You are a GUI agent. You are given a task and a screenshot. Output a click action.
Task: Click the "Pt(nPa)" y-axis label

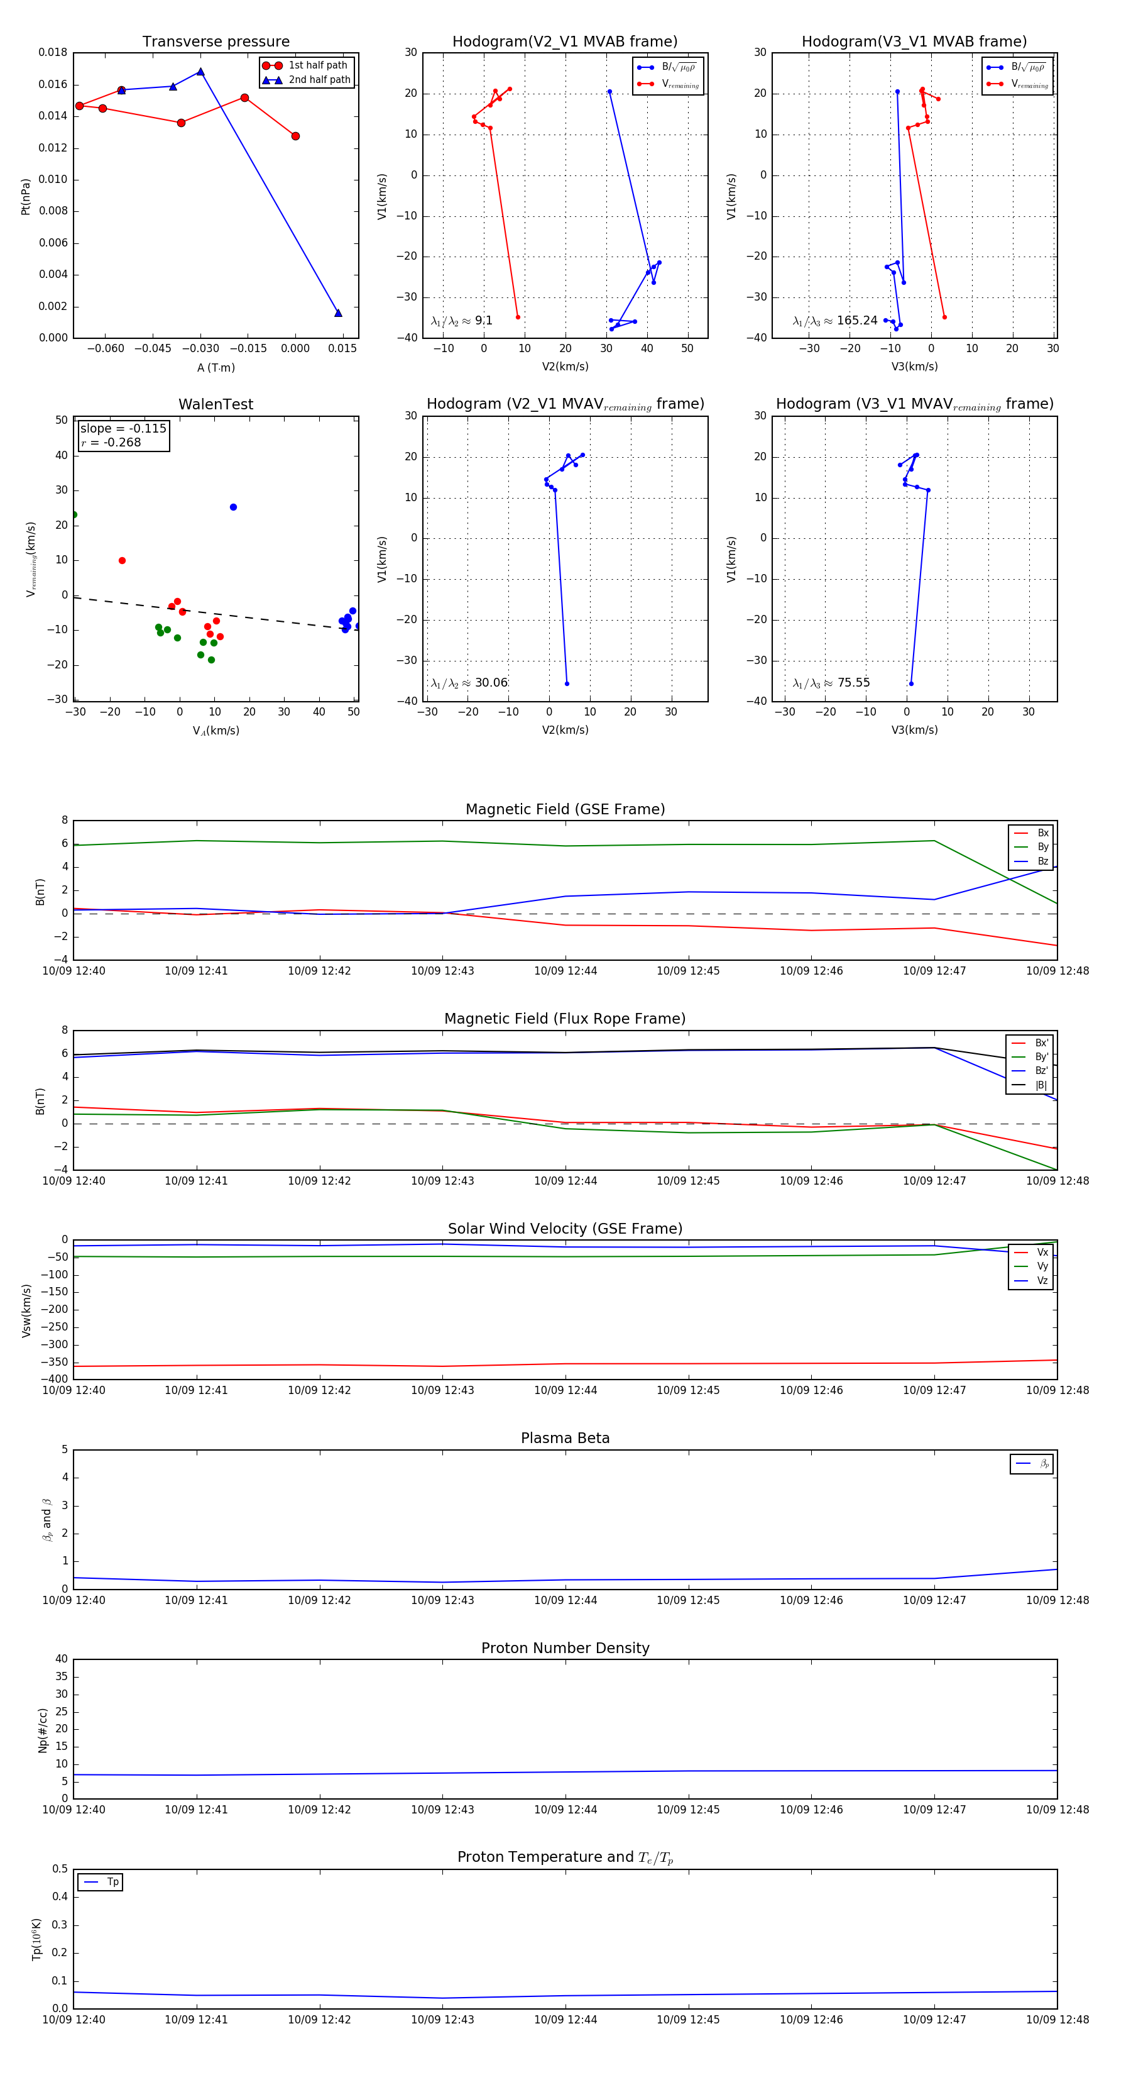[x=26, y=196]
